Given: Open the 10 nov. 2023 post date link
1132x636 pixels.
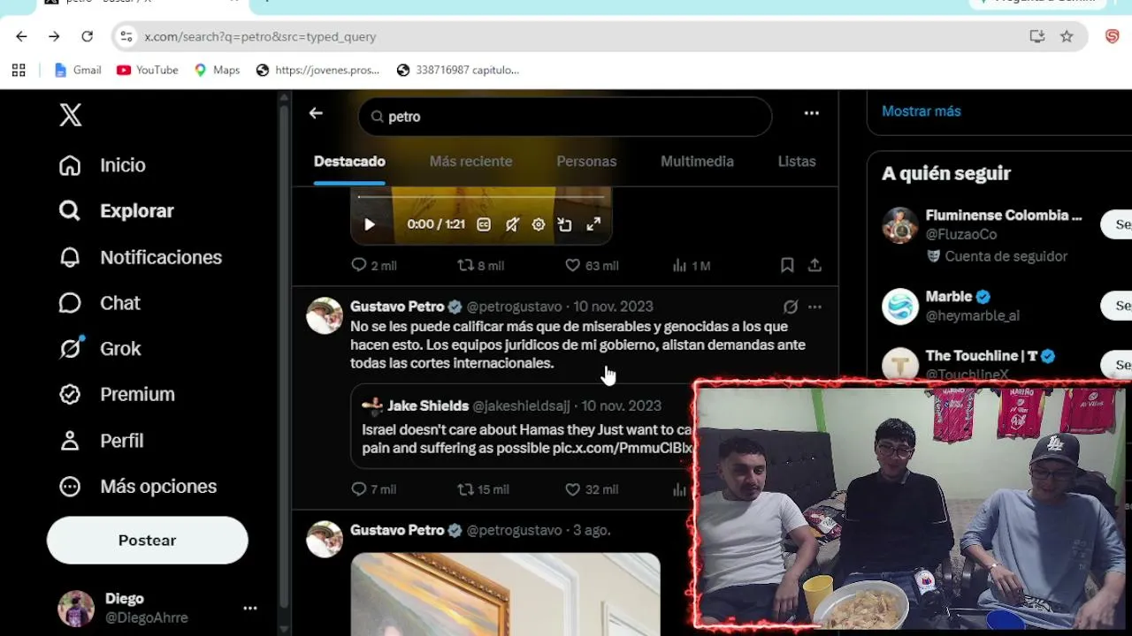Looking at the screenshot, I should pos(613,307).
